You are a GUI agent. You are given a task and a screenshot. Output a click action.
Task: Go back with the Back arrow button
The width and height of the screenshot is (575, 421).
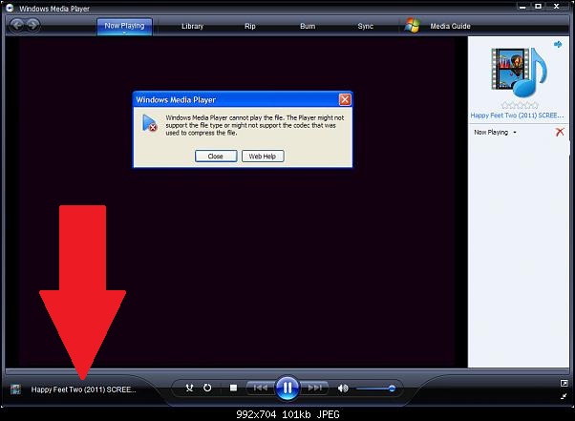pyautogui.click(x=17, y=25)
